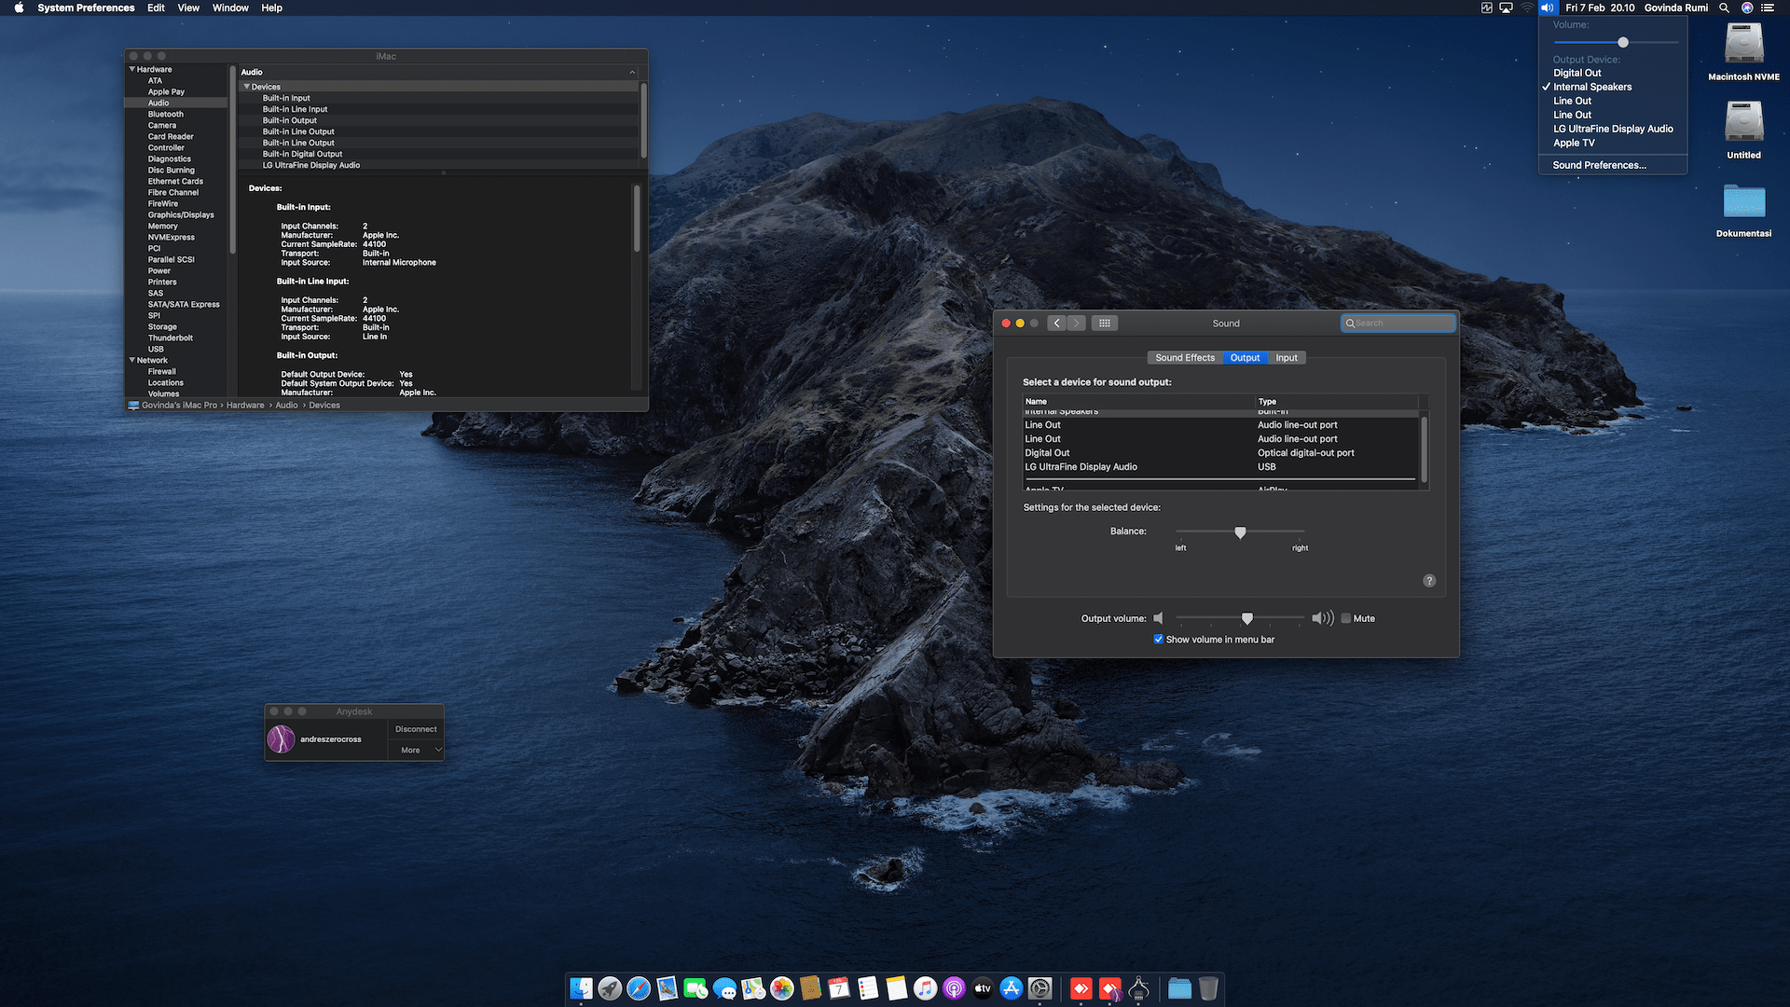1790x1007 pixels.
Task: Collapse the Network section in sidebar
Action: [x=132, y=360]
